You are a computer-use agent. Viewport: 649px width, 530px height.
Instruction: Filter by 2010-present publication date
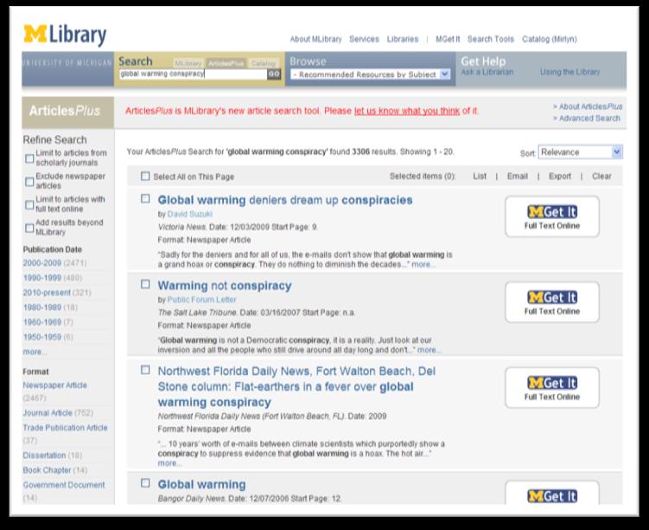click(47, 293)
